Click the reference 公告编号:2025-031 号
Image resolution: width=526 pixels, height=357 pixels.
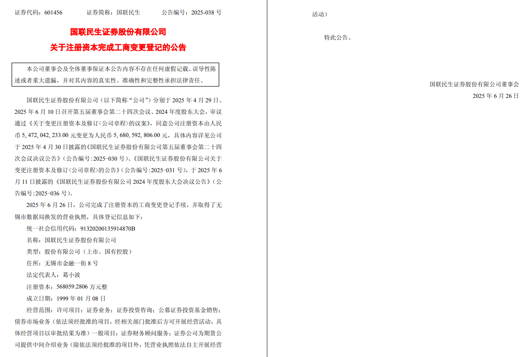click(153, 170)
